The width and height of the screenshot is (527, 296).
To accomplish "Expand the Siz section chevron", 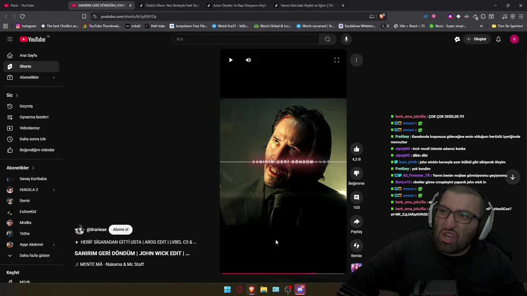I will (17, 95).
